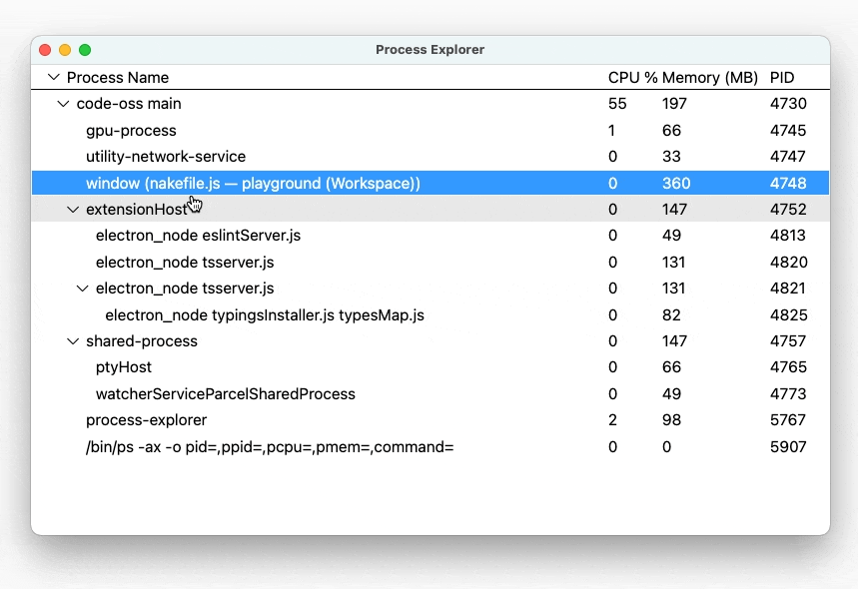Select the /bin/ps command process
The height and width of the screenshot is (589, 858).
point(270,446)
